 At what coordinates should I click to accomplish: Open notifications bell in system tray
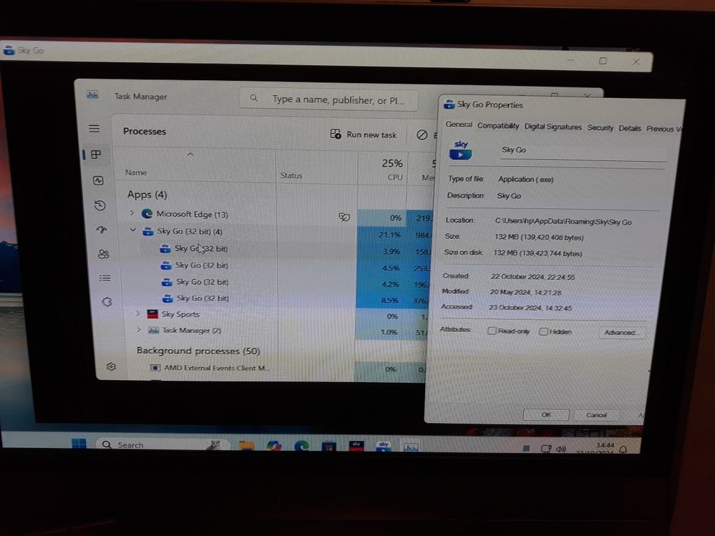click(x=623, y=449)
